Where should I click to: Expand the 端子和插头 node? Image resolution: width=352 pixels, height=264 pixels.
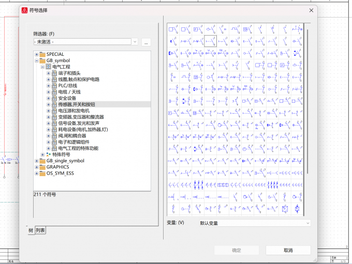coord(48,73)
